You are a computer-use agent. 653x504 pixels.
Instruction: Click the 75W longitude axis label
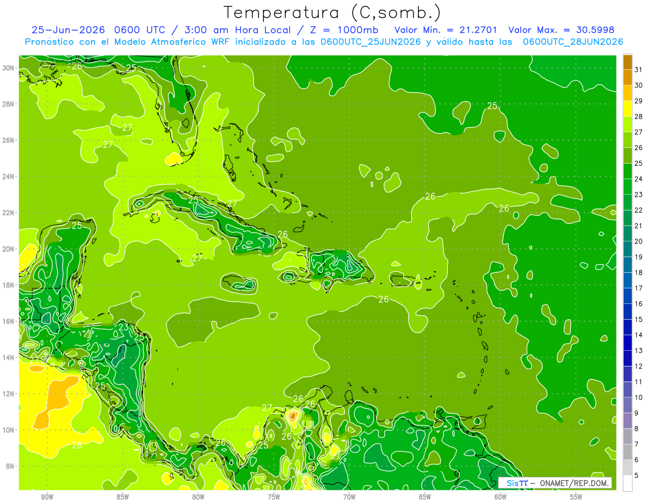(x=274, y=497)
